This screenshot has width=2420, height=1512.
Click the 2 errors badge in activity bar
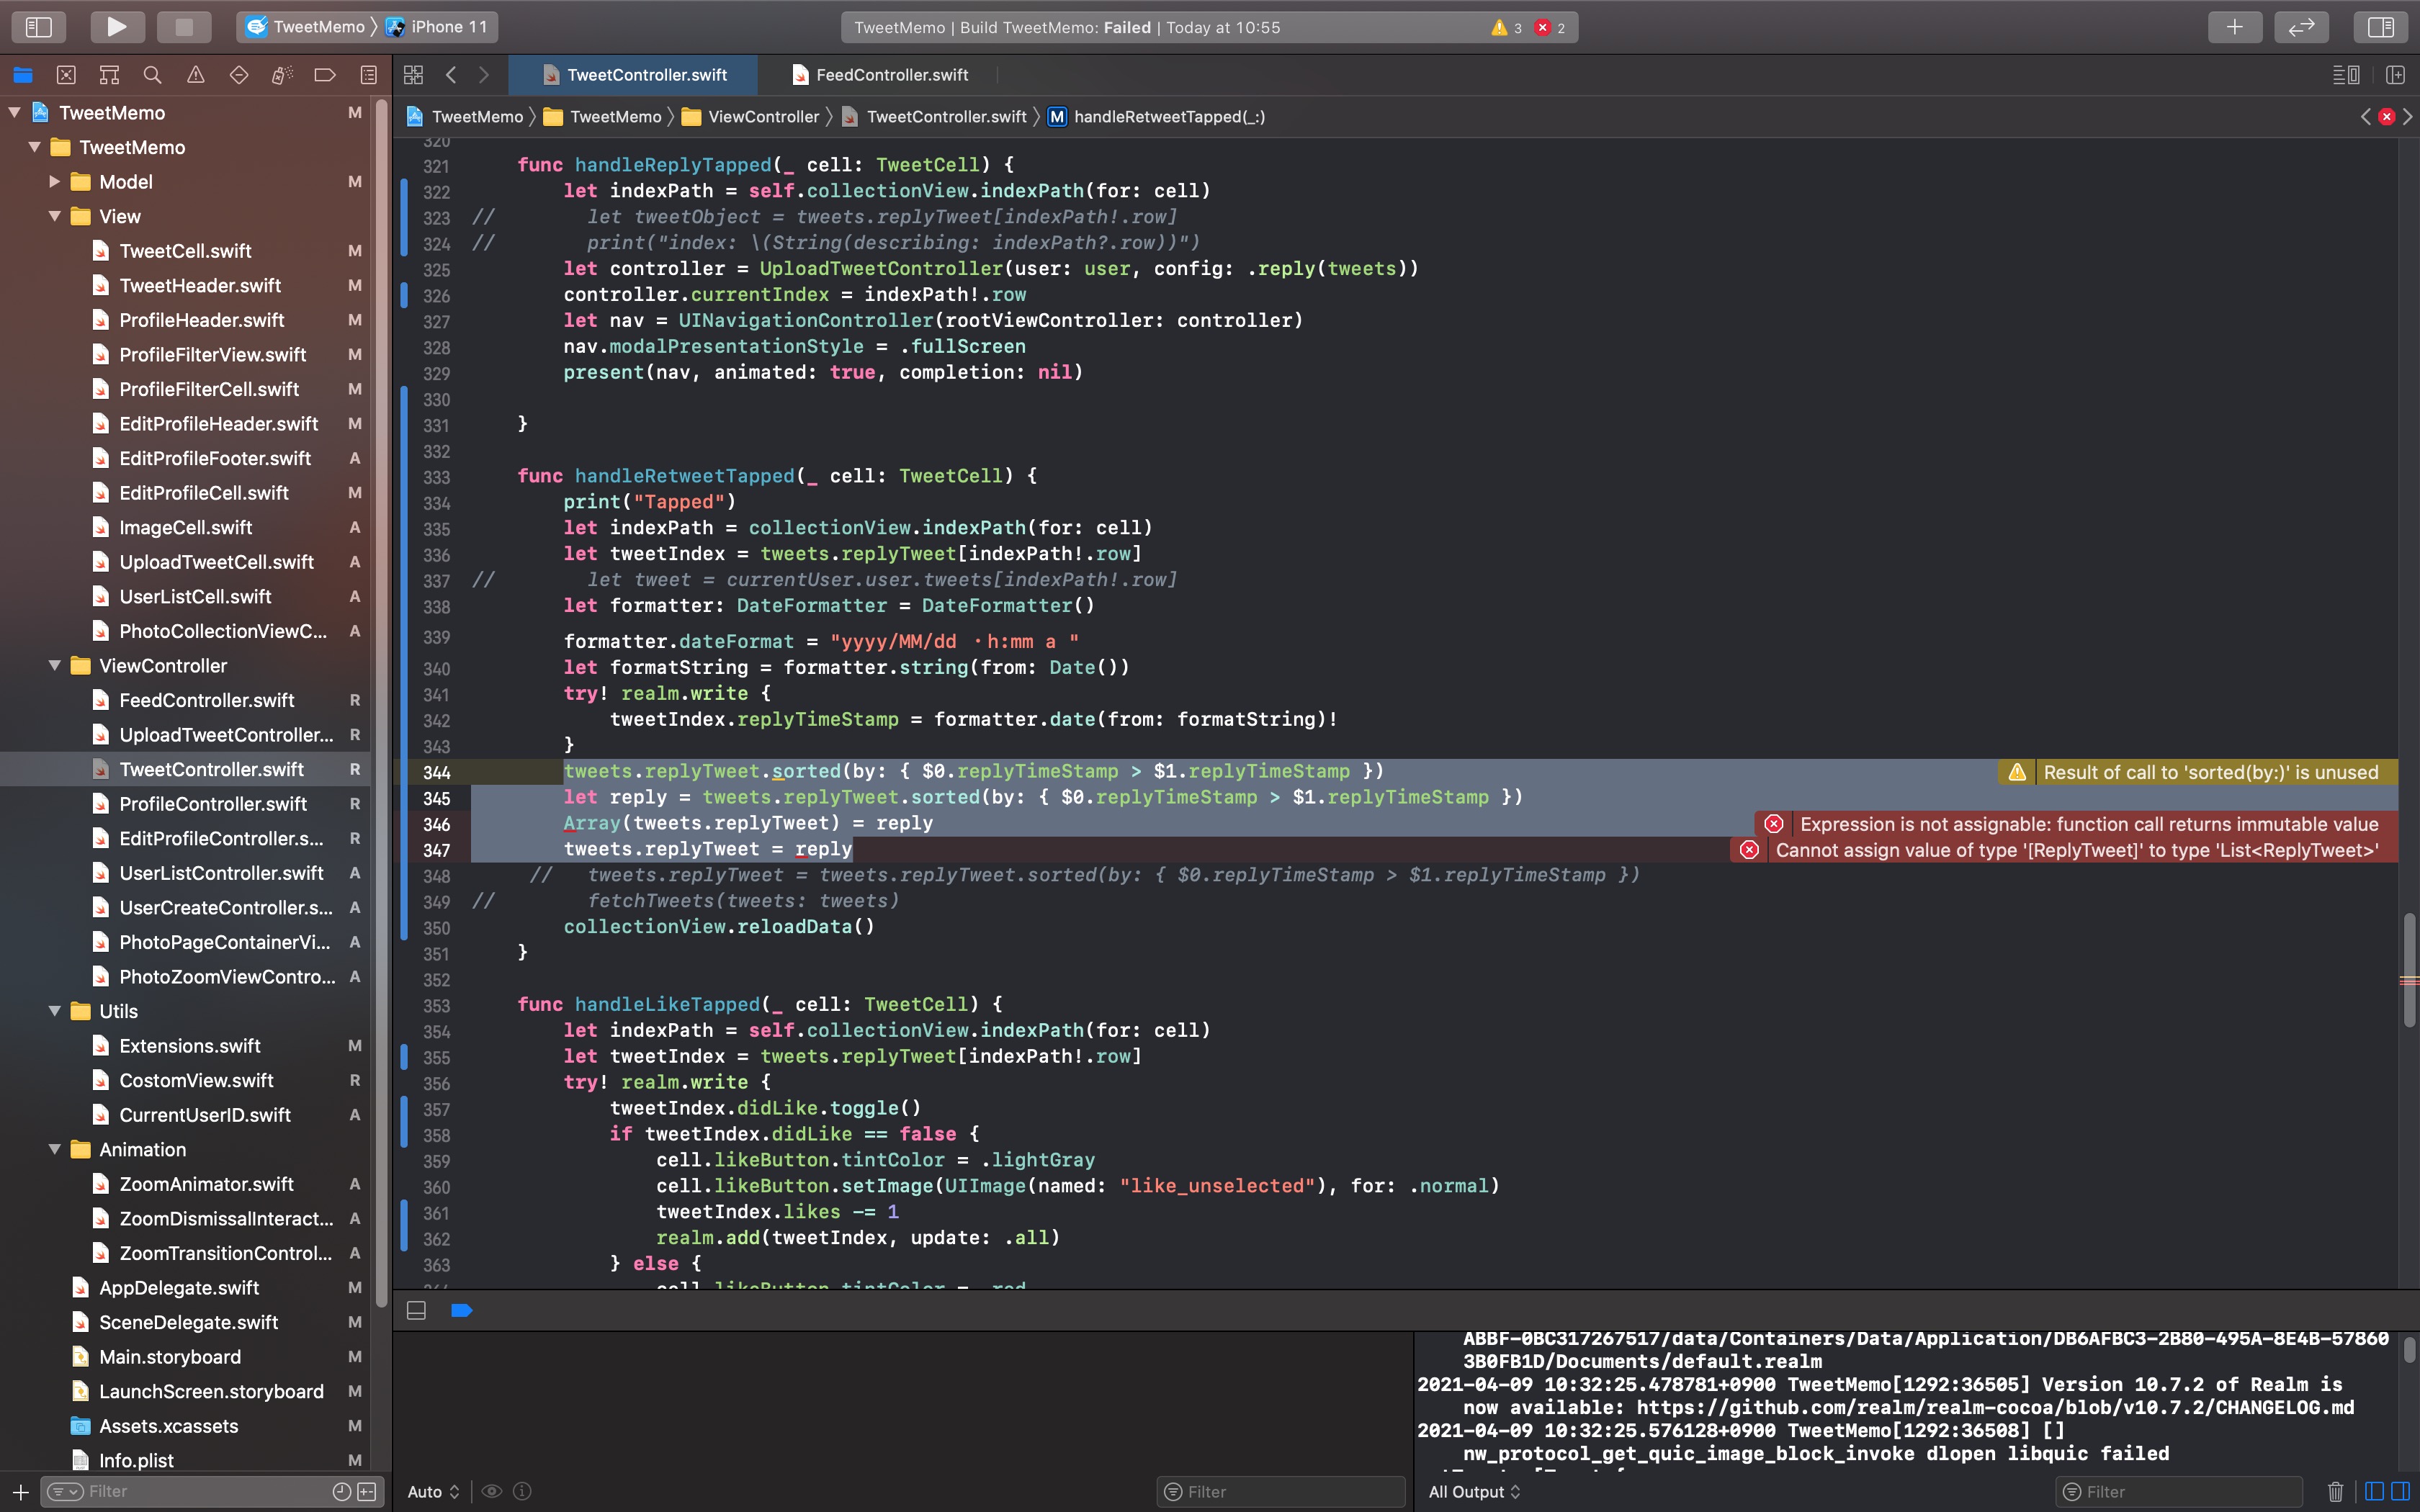pos(1548,27)
